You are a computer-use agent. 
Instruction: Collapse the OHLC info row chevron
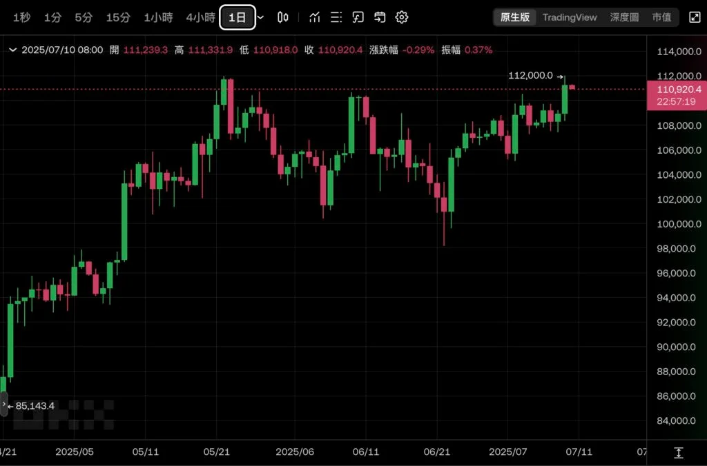tap(12, 50)
